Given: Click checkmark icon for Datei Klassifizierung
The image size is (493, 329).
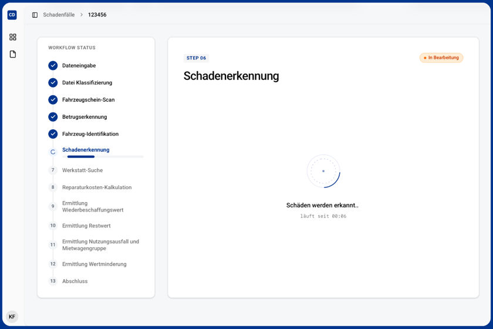Looking at the screenshot, I should (53, 82).
